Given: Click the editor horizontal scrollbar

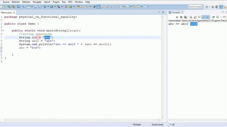Looking at the screenshot, I should coord(83,120).
